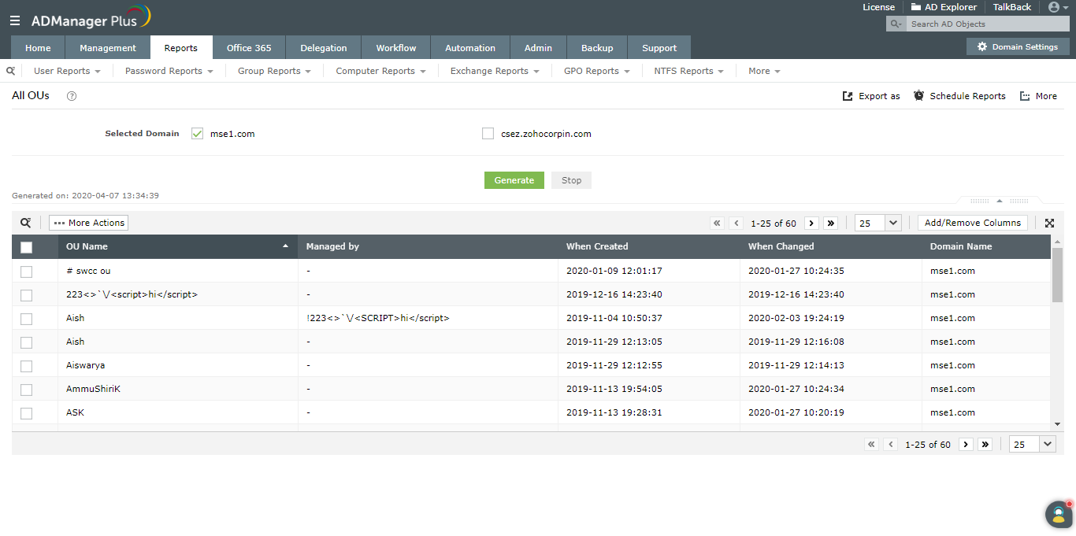Click Add/Remove Columns button

tap(973, 223)
